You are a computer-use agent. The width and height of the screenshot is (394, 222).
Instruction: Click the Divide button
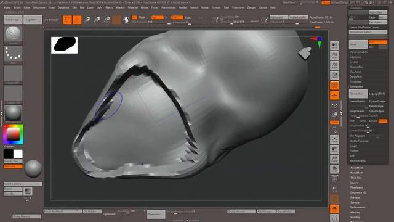click(x=358, y=44)
